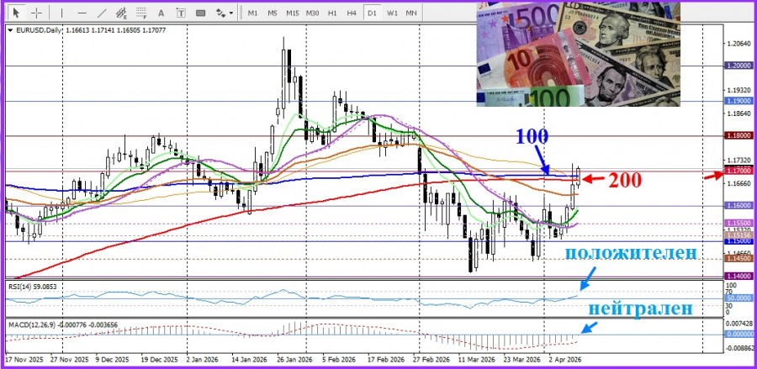Pick the Text Label tool

click(x=181, y=13)
